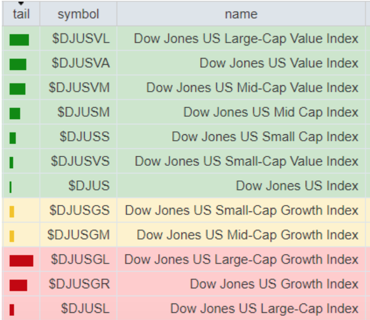This screenshot has height=320, width=370.
Task: Click red tail bar for $DJUSGR
Action: (x=18, y=285)
